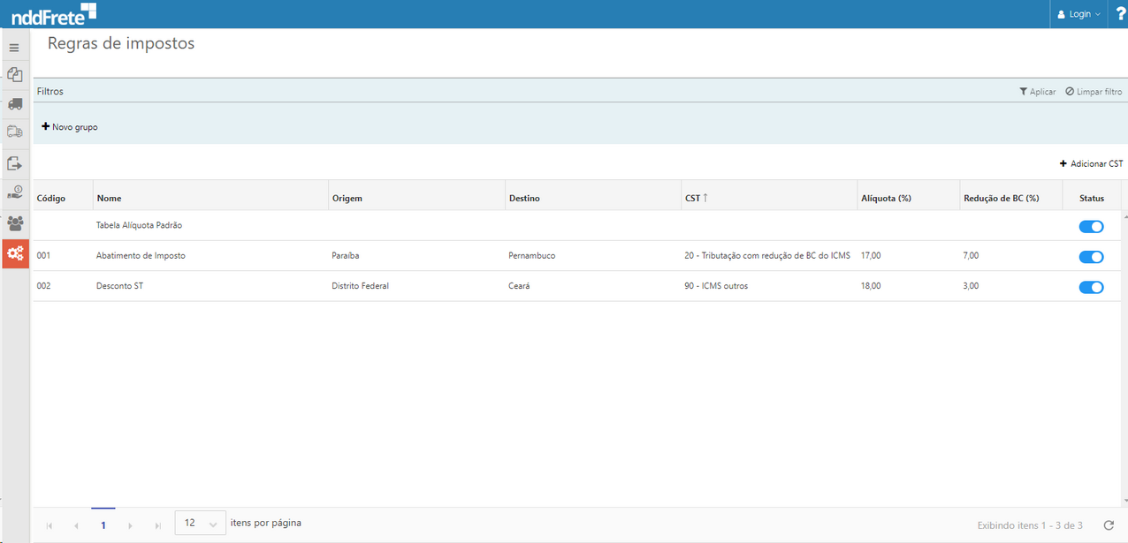Open the hand with coin payment icon
The height and width of the screenshot is (543, 1128).
coord(14,192)
